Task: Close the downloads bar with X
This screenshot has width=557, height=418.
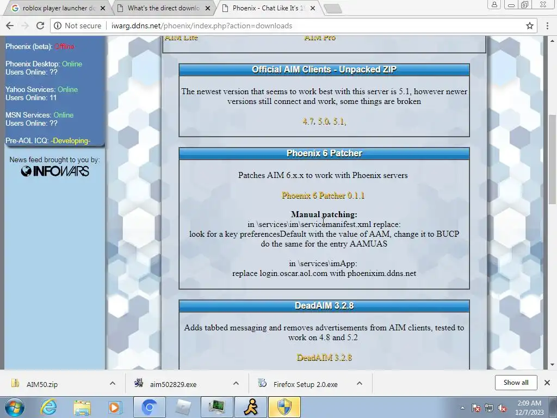Action: click(547, 383)
